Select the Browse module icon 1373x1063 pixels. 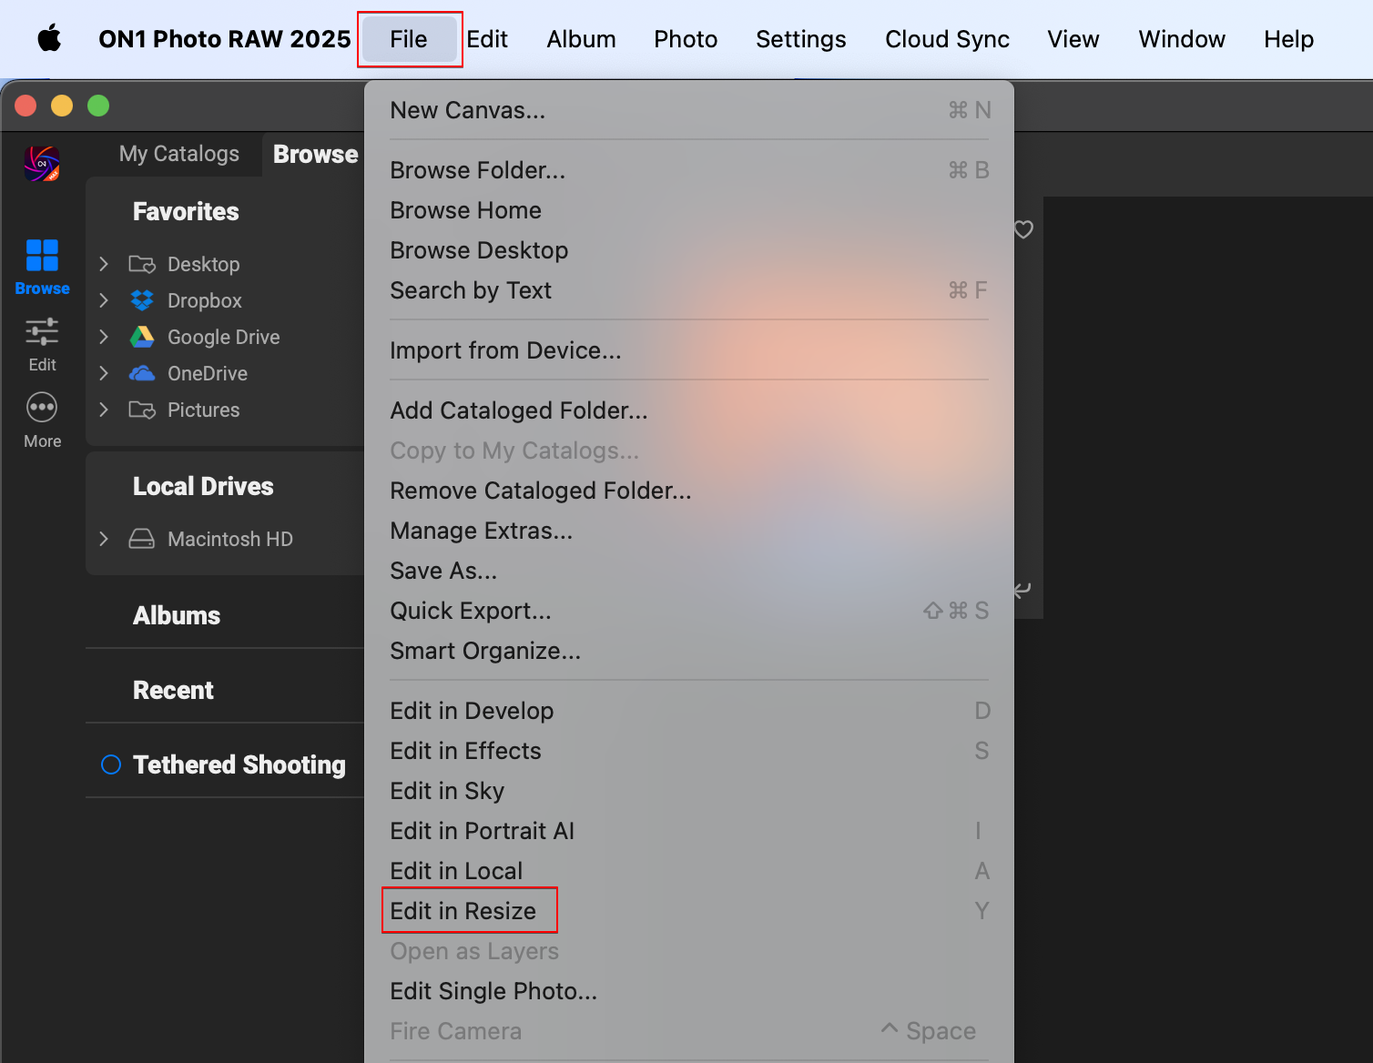click(x=42, y=256)
